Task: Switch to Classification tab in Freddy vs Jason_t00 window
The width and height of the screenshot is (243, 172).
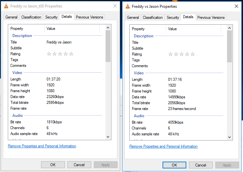Action: pos(31,17)
